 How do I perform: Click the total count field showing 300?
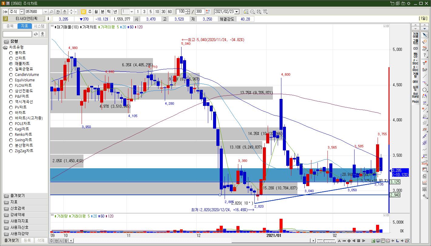[x=200, y=11]
